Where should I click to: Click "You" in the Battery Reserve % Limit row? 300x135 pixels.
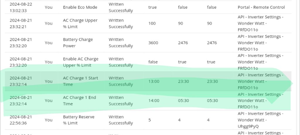49,120
